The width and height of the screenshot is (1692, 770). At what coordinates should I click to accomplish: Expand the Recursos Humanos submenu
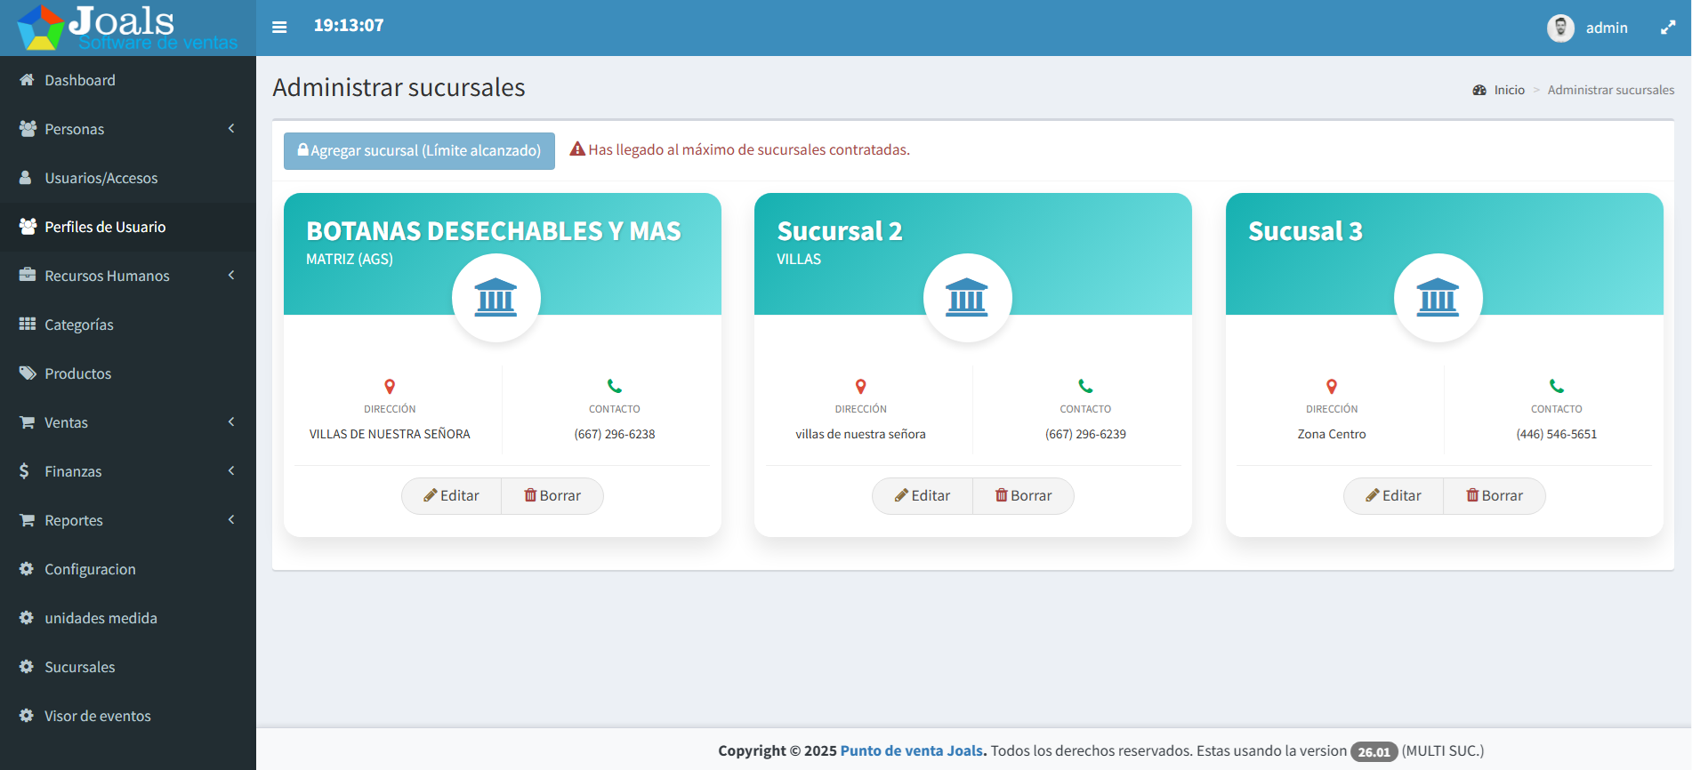point(128,276)
